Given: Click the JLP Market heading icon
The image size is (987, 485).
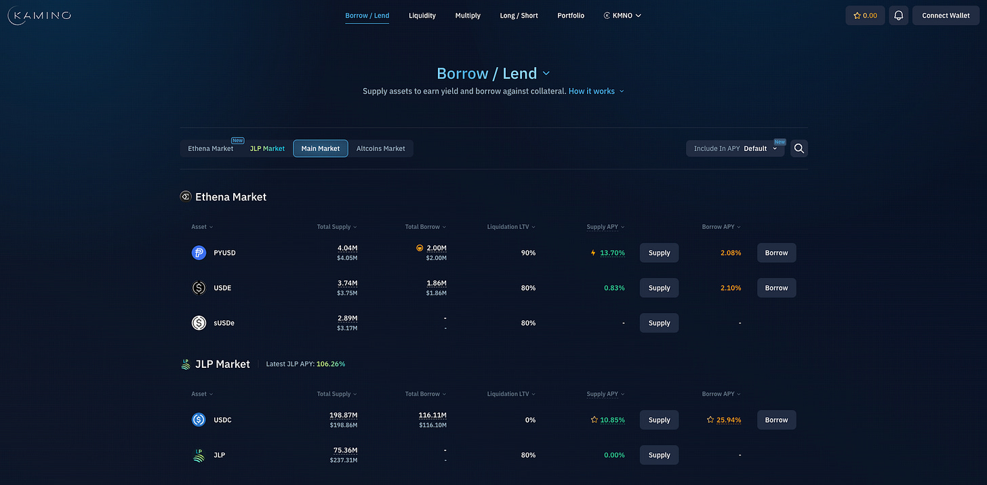Looking at the screenshot, I should tap(186, 364).
